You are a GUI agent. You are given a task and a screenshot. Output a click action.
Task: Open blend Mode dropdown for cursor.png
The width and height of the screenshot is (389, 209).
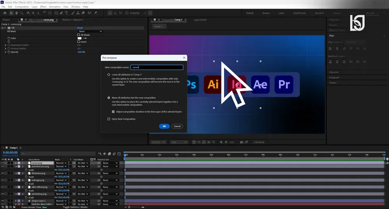(61, 163)
